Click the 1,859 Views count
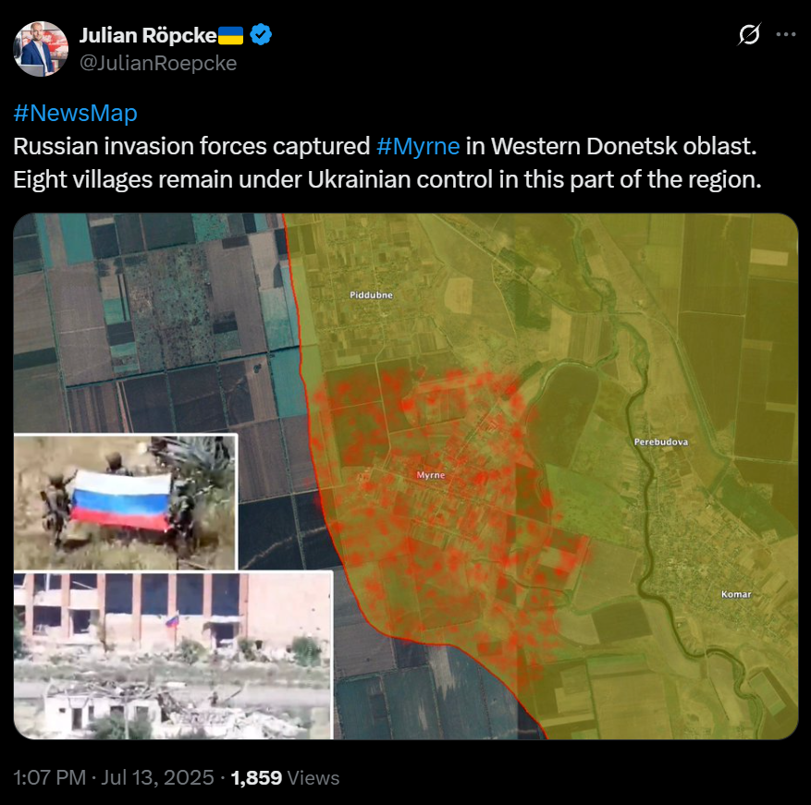Viewport: 811px width, 805px height. click(x=285, y=777)
